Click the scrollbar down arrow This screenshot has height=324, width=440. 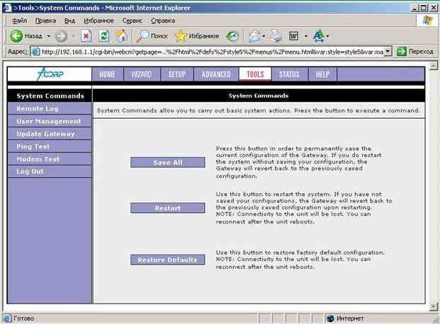point(434,306)
